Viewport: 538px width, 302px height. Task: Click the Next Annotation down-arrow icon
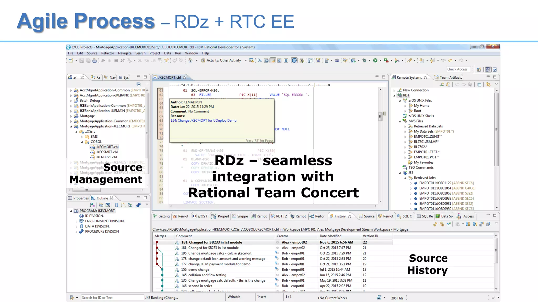421,61
